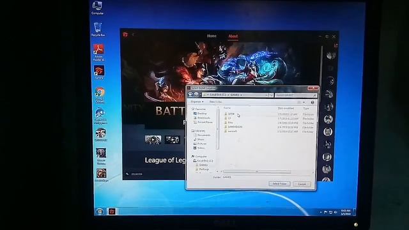
Task: Click the back arrow in Garena window
Action: pos(133,34)
